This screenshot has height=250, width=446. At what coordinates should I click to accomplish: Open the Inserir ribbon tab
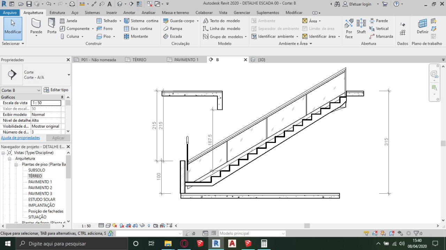[x=111, y=13]
